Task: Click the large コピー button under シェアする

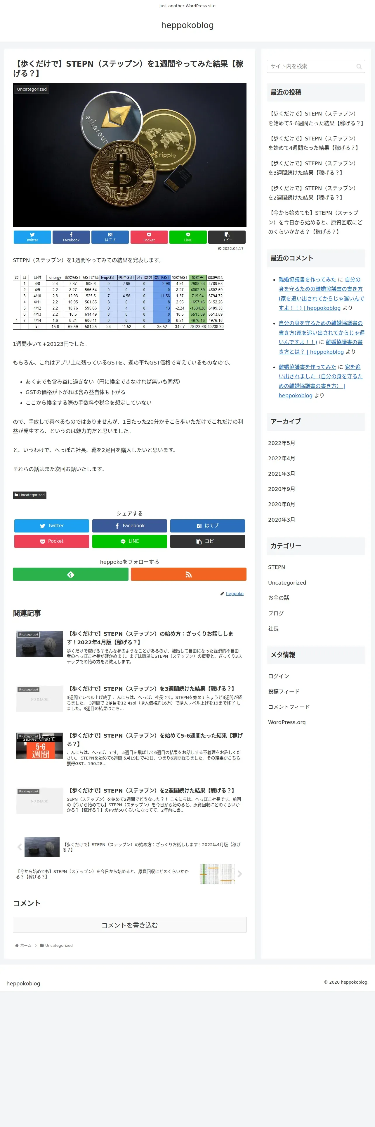Action: coord(207,541)
